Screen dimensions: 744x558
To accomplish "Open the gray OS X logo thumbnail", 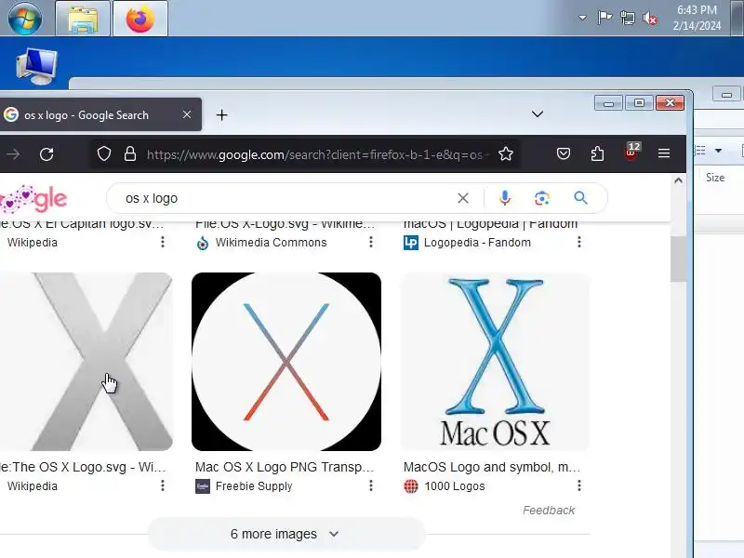I will [86, 362].
